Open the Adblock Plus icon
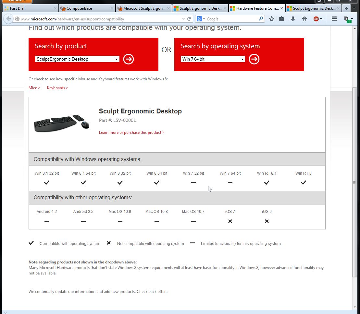 [x=316, y=19]
